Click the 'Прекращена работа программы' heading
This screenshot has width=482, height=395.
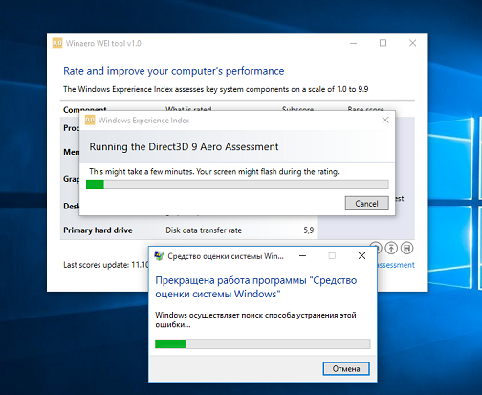click(x=256, y=287)
